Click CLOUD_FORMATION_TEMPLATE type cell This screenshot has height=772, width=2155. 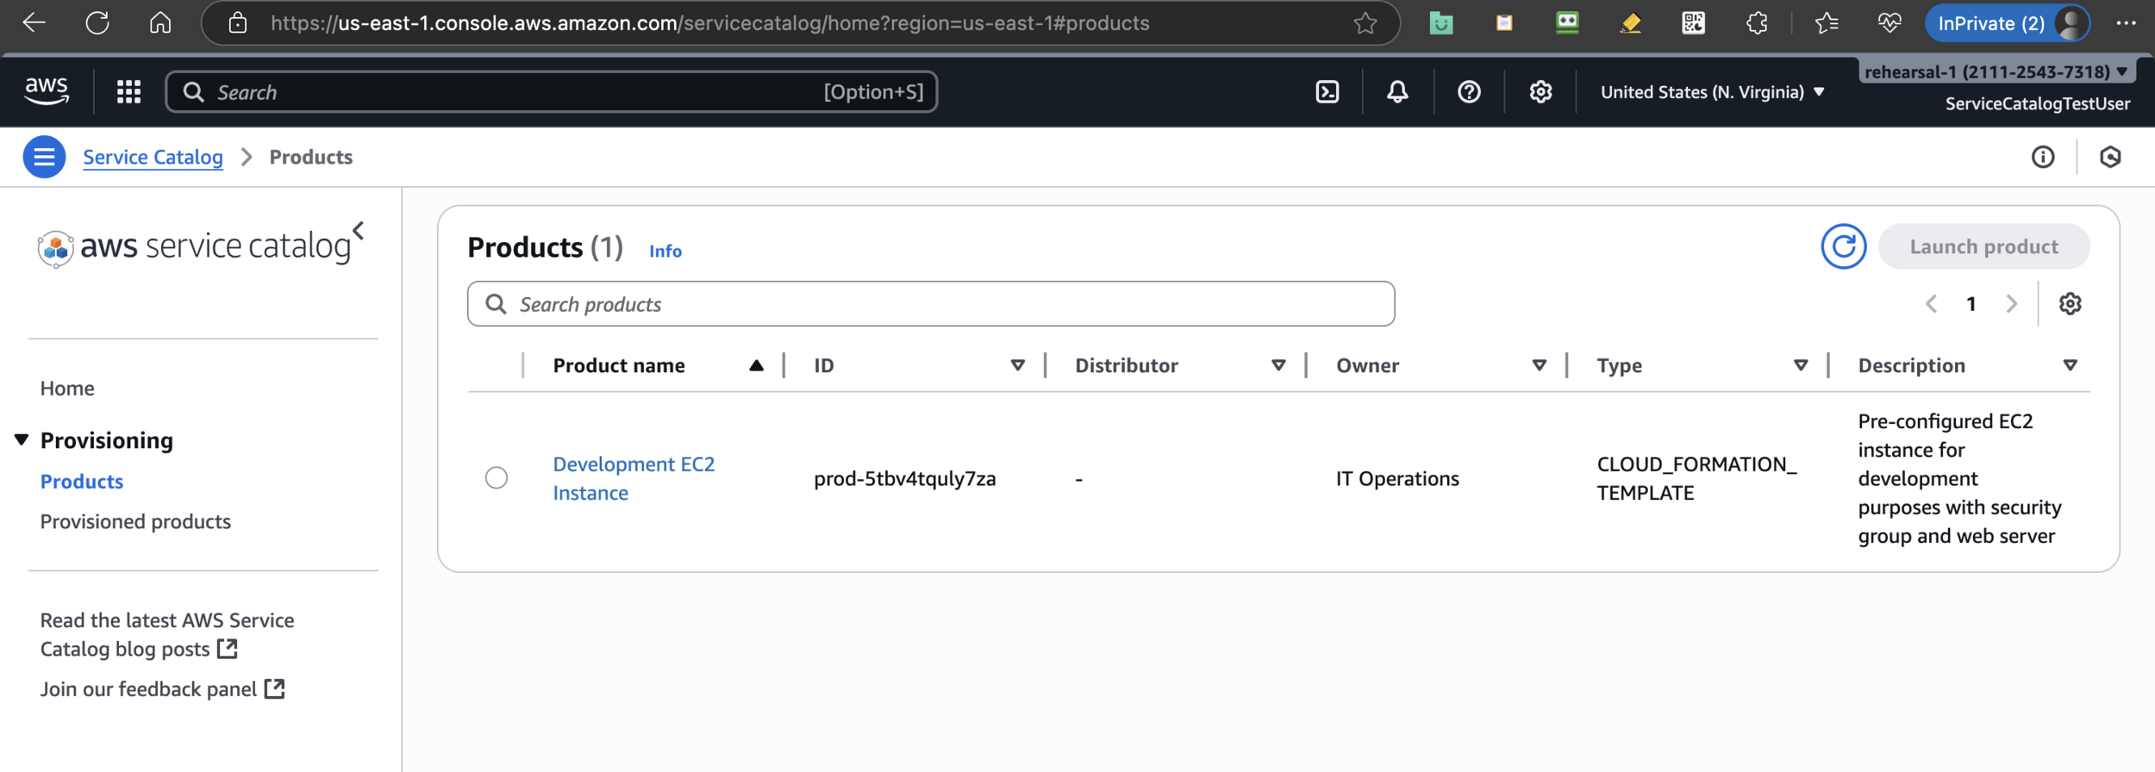pos(1696,478)
